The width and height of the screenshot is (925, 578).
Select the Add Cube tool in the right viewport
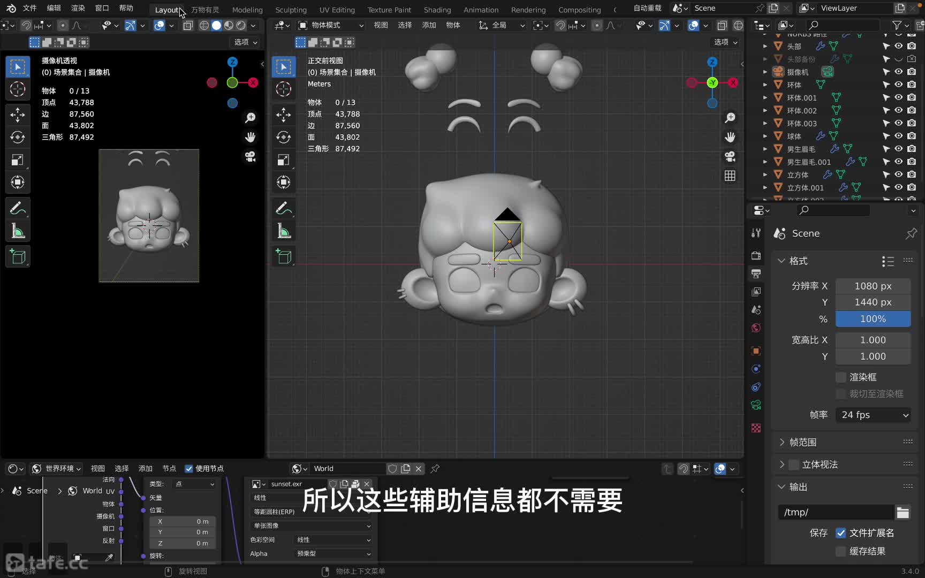[x=284, y=256]
